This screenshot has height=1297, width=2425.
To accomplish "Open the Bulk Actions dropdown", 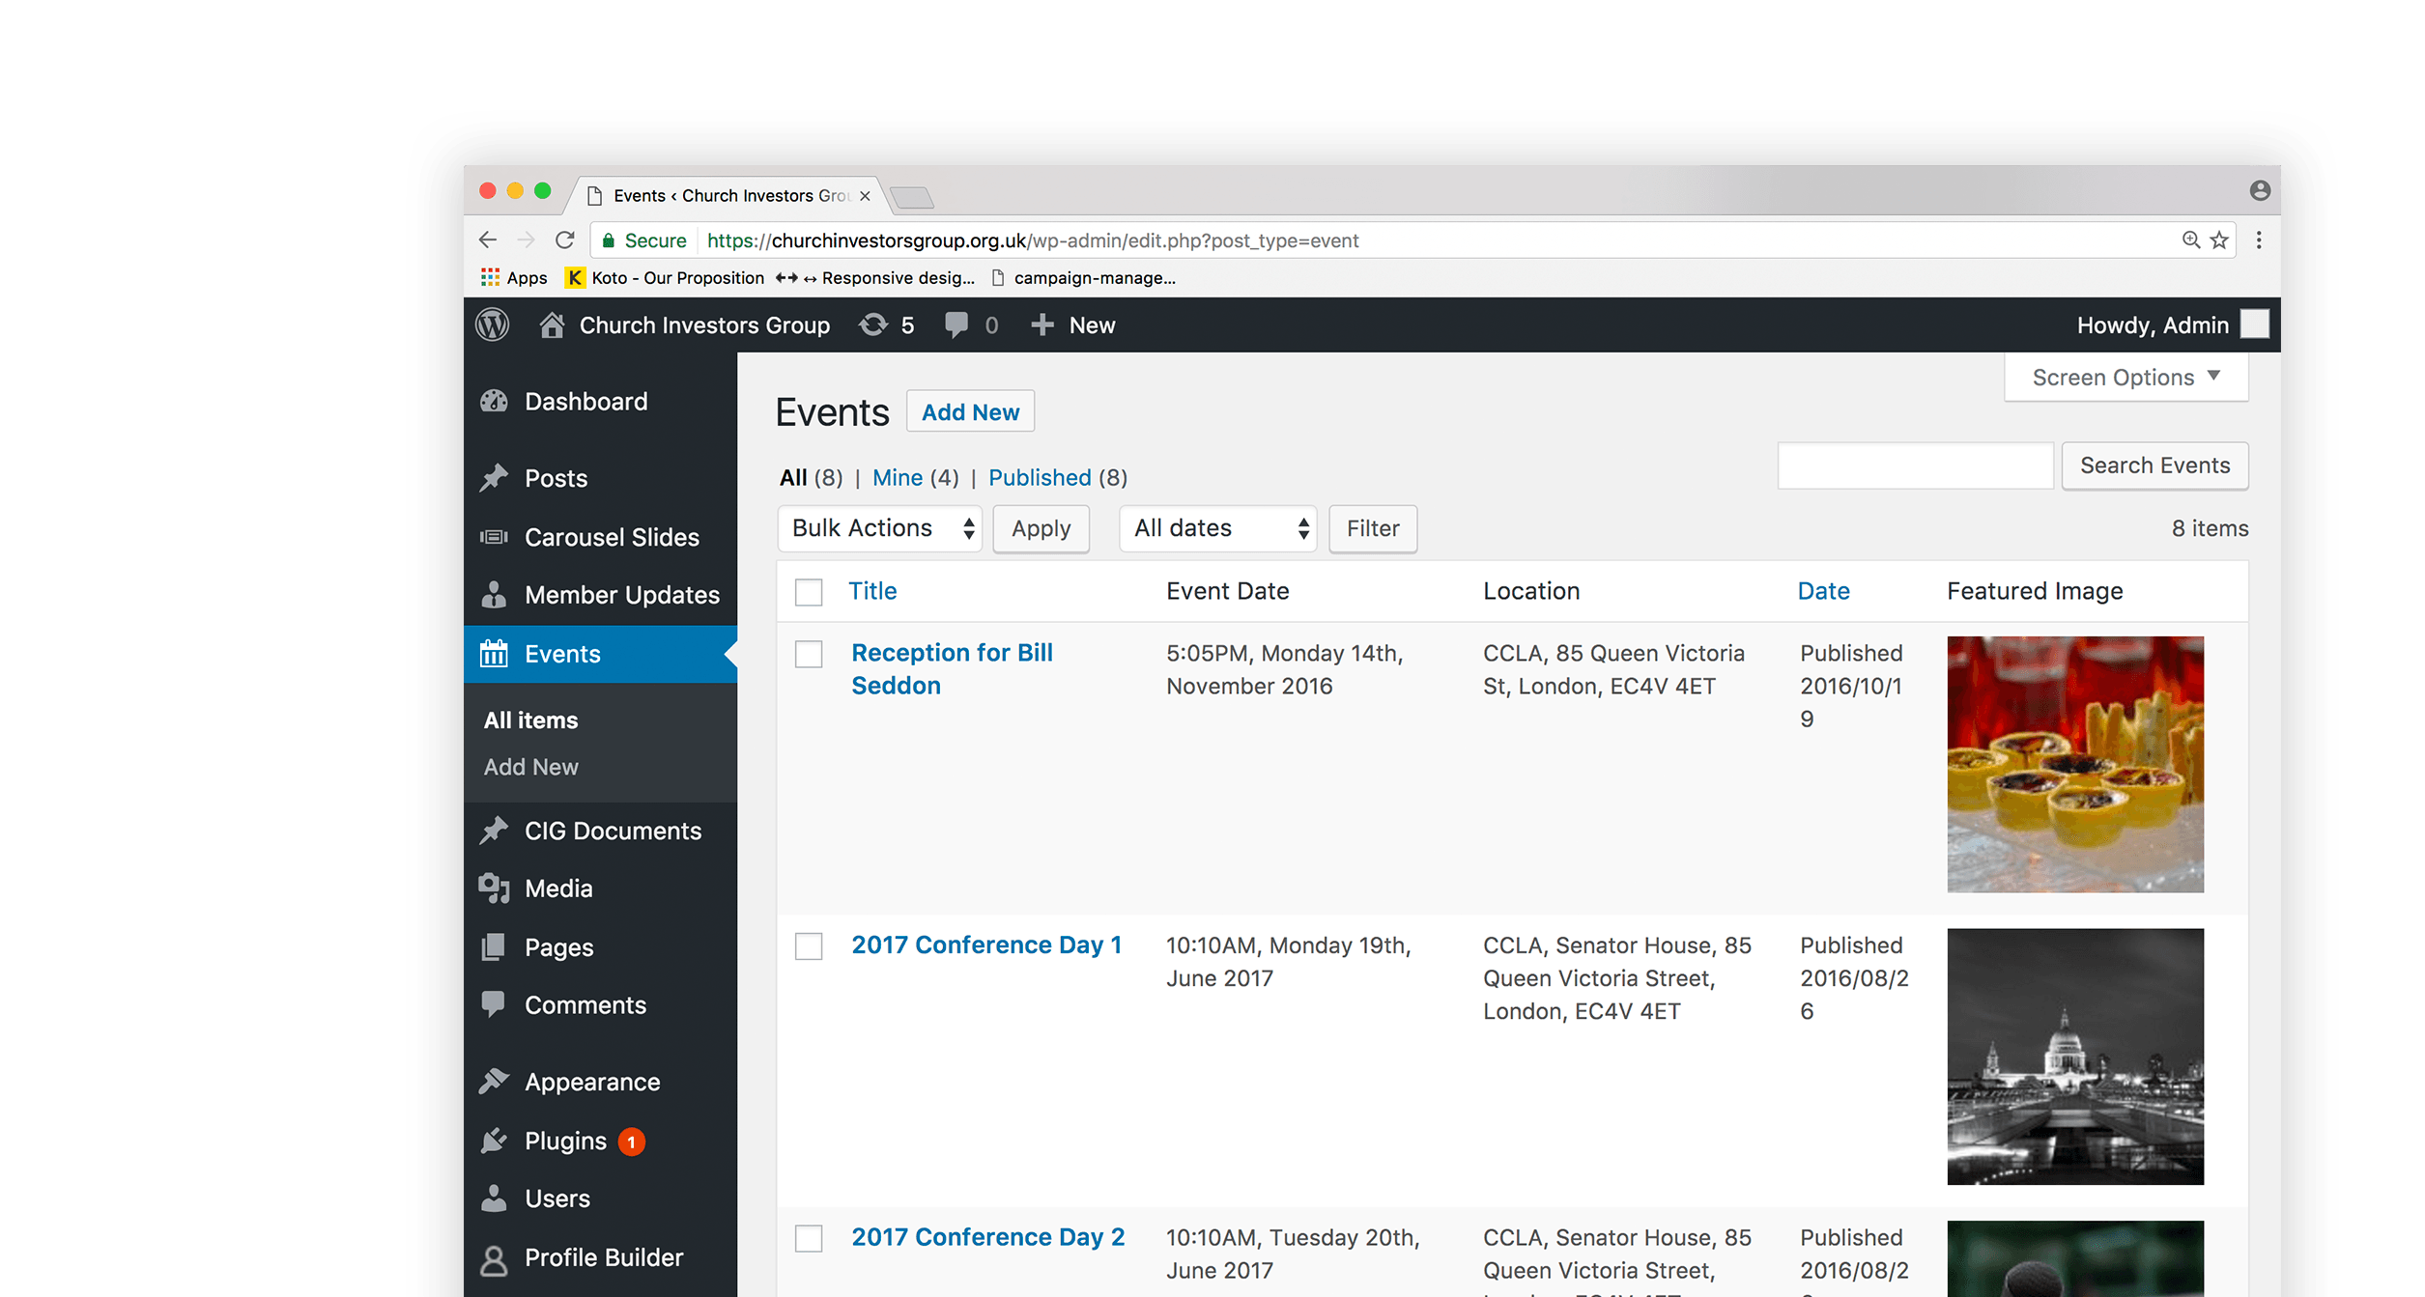I will tap(879, 528).
